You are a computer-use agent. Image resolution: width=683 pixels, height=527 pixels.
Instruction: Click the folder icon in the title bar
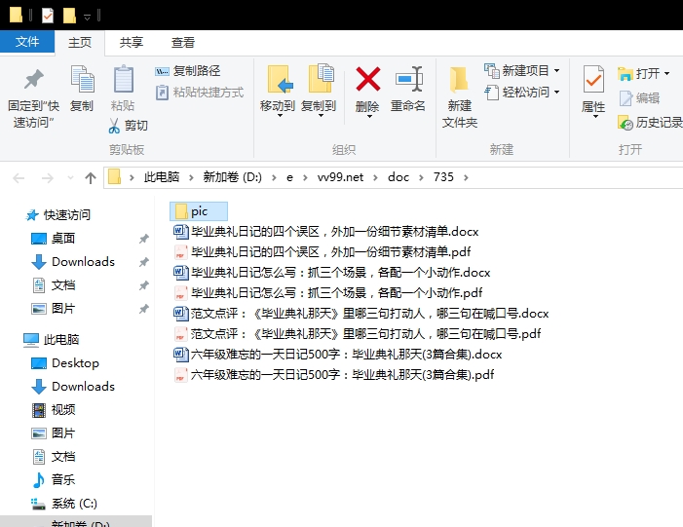[x=17, y=16]
